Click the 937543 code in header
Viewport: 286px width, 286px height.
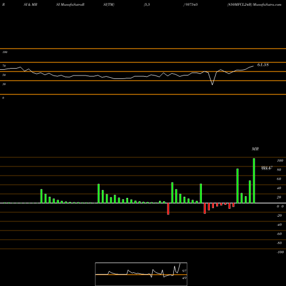click(191, 5)
